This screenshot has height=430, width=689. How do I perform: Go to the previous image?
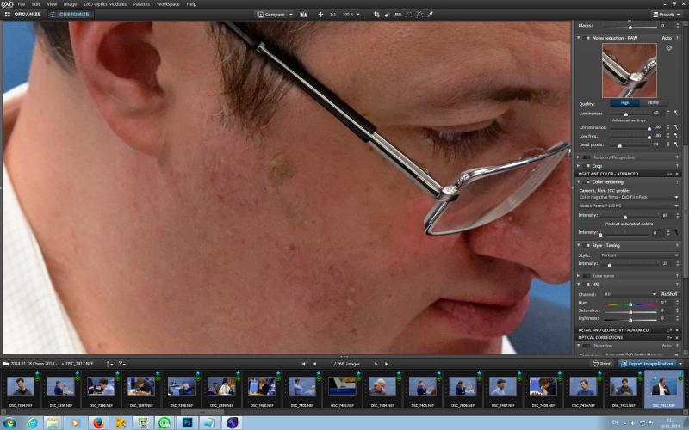314,364
